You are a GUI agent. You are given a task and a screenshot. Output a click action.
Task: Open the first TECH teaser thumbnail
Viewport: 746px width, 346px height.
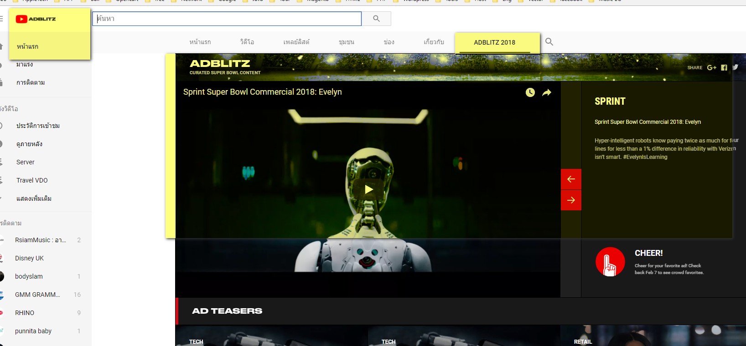tap(271, 336)
